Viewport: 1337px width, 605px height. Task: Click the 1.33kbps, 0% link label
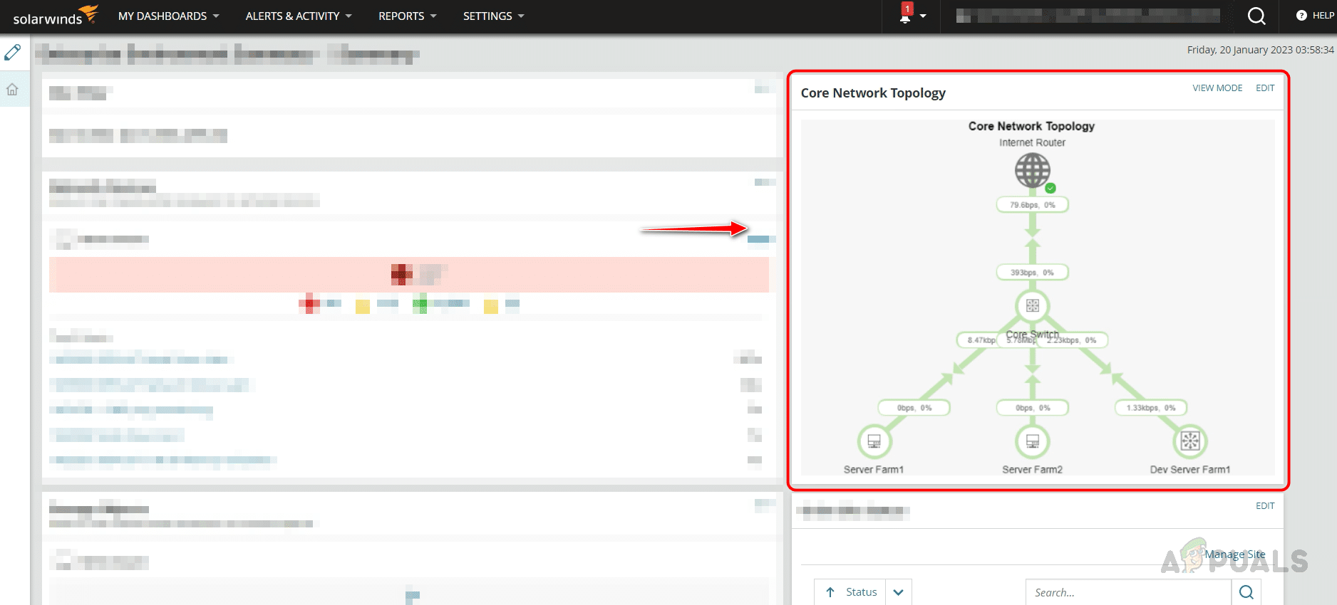coord(1151,408)
